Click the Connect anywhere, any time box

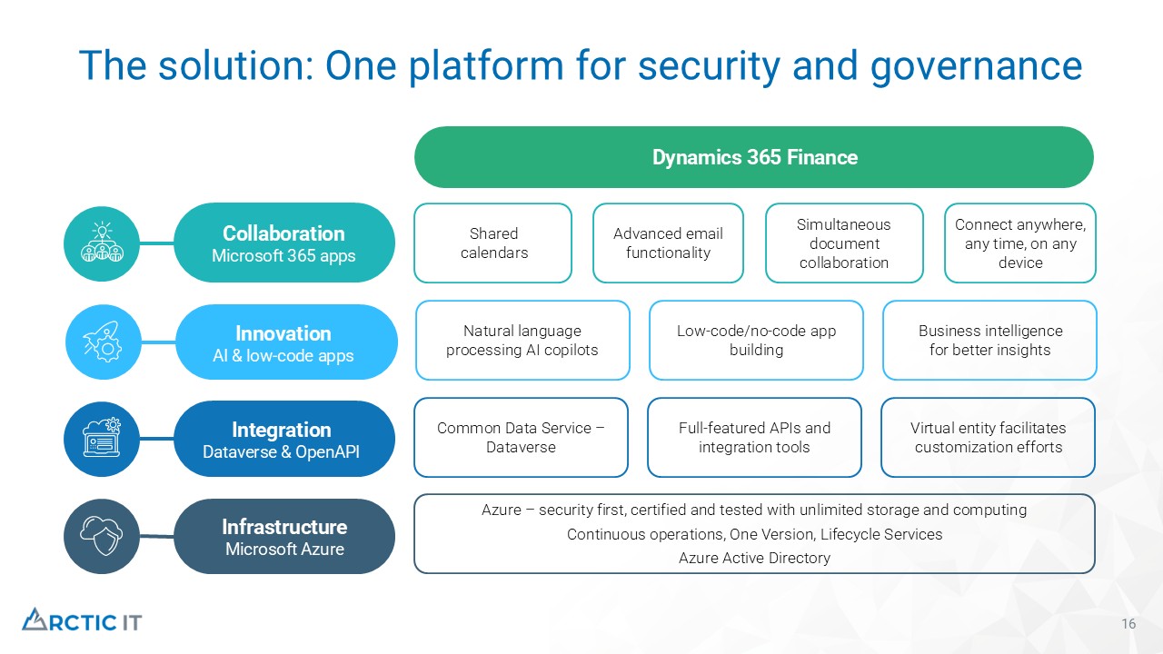(1020, 243)
